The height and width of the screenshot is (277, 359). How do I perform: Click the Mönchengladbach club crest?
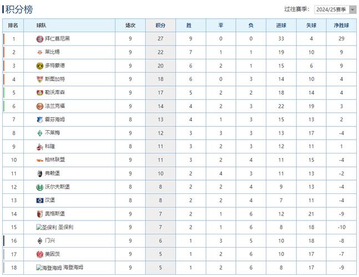point(40,240)
